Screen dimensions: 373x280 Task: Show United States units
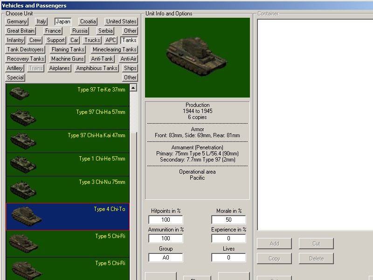click(x=121, y=21)
